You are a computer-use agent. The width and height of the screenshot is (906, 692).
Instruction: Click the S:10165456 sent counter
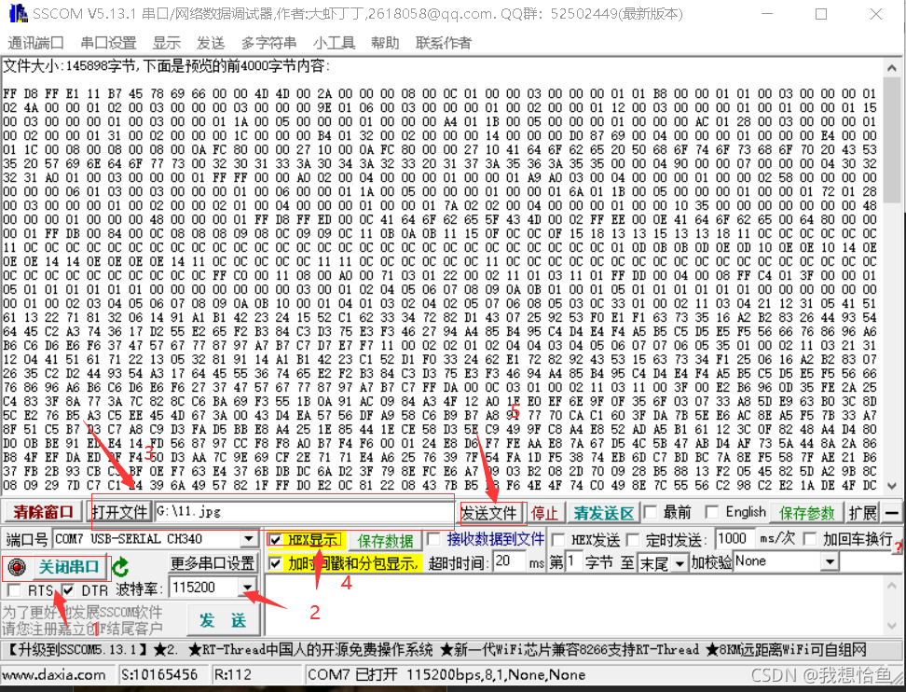158,674
